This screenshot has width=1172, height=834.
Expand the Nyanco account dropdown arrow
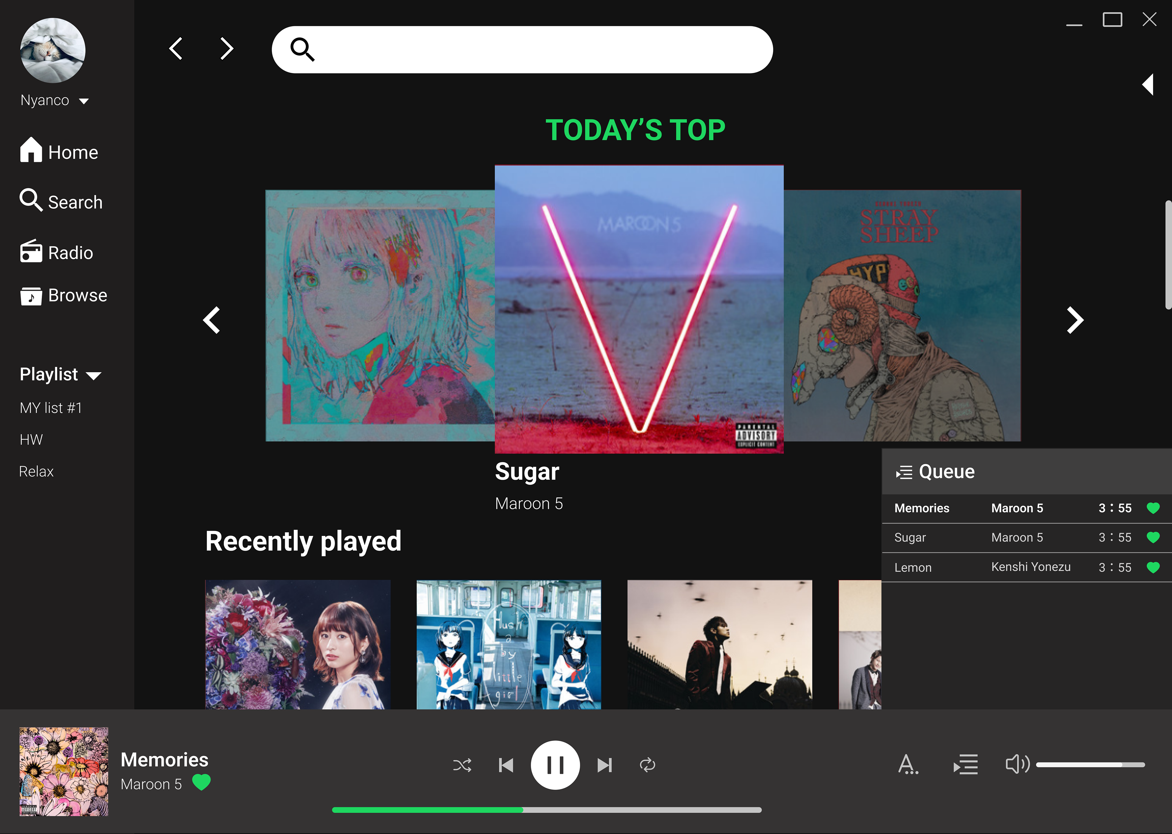point(84,101)
